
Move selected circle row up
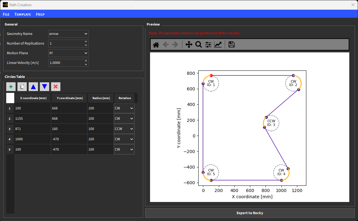[x=33, y=87]
